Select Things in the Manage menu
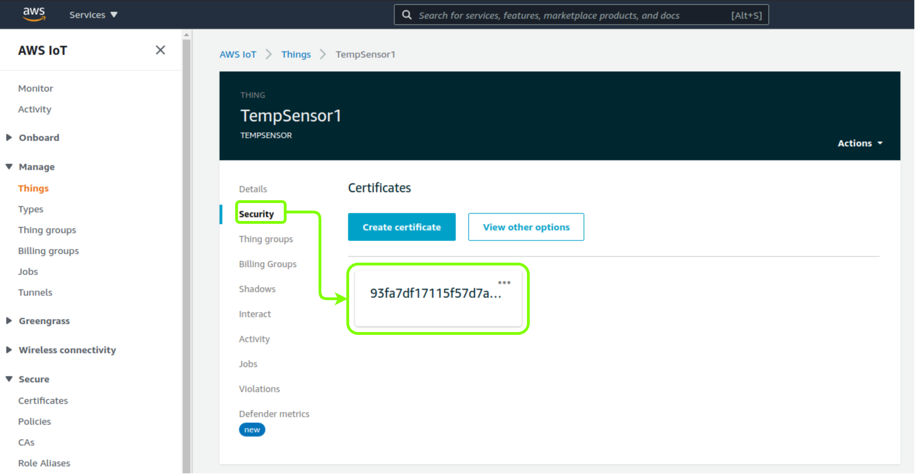 tap(33, 188)
